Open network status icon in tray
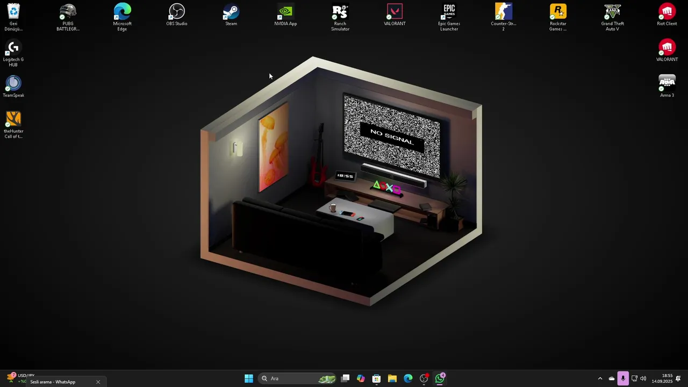Viewport: 688px width, 387px height. [634, 378]
